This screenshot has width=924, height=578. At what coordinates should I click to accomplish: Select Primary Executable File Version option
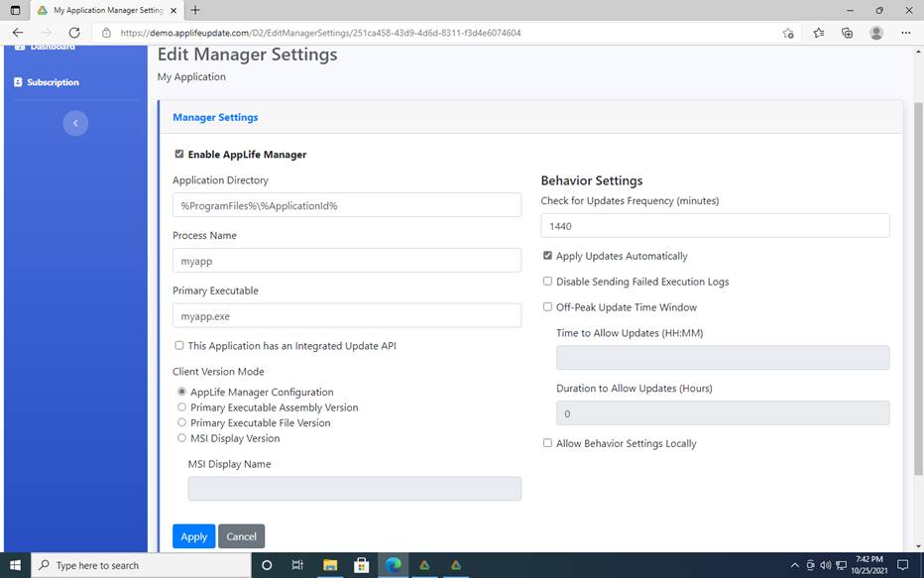(181, 422)
